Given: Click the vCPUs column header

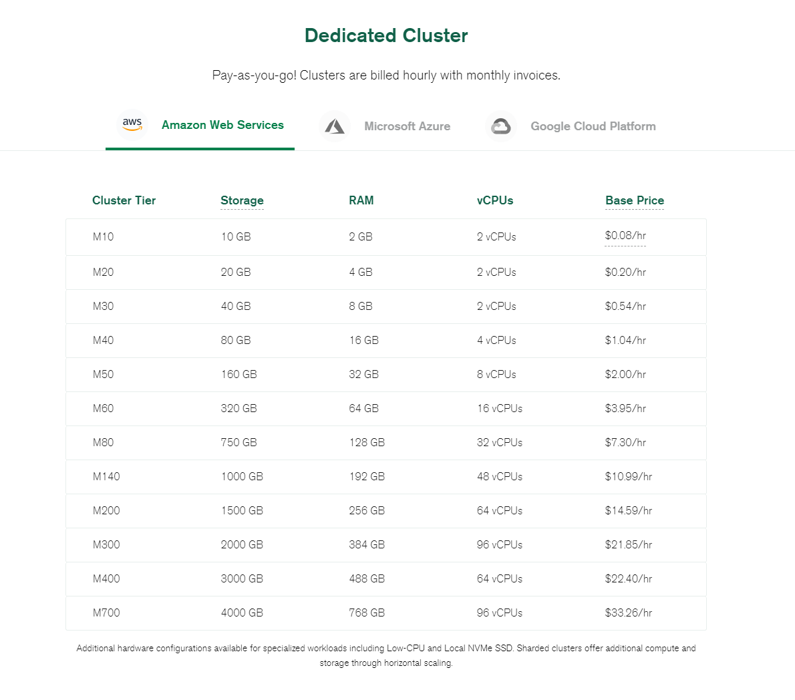Looking at the screenshot, I should 494,200.
